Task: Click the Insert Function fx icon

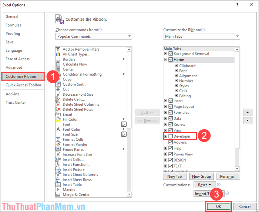Action: pyautogui.click(x=58, y=164)
